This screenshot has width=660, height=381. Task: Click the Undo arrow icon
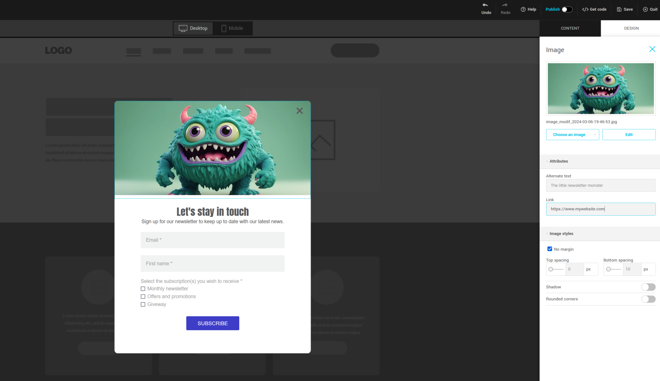tap(486, 5)
